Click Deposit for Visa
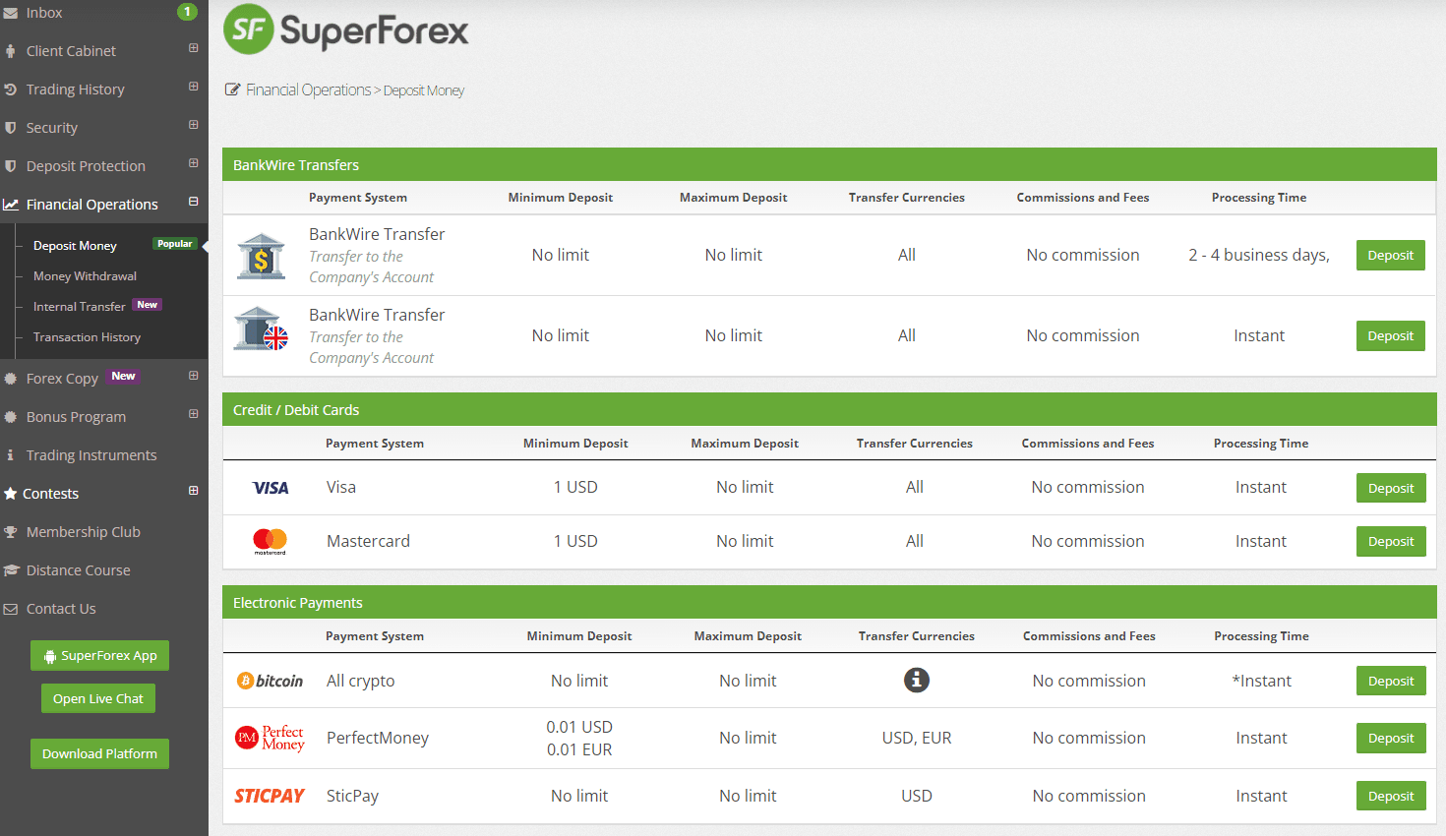 (x=1391, y=488)
